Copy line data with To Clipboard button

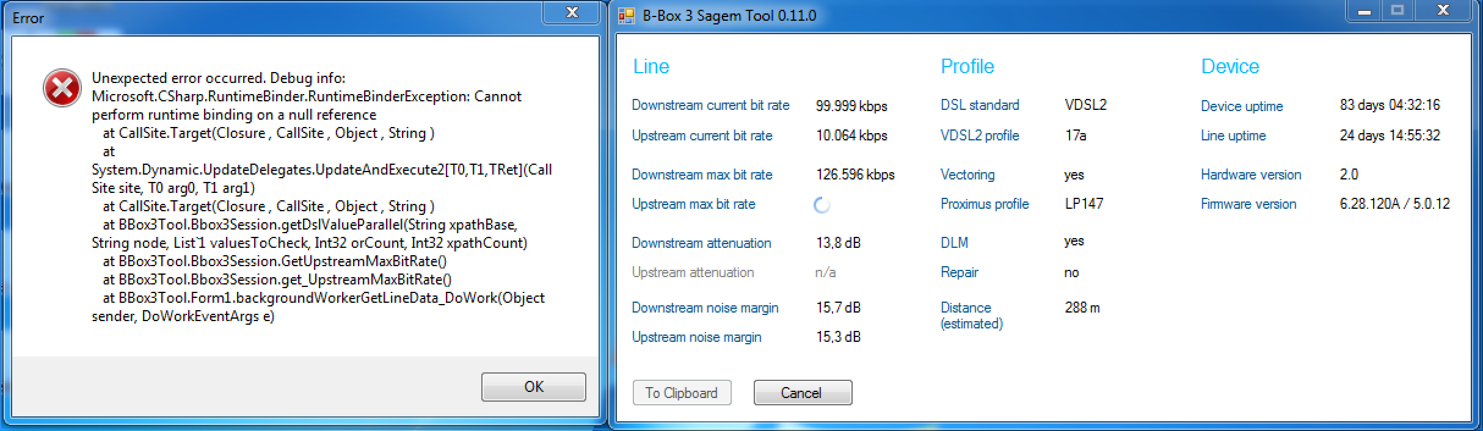682,393
